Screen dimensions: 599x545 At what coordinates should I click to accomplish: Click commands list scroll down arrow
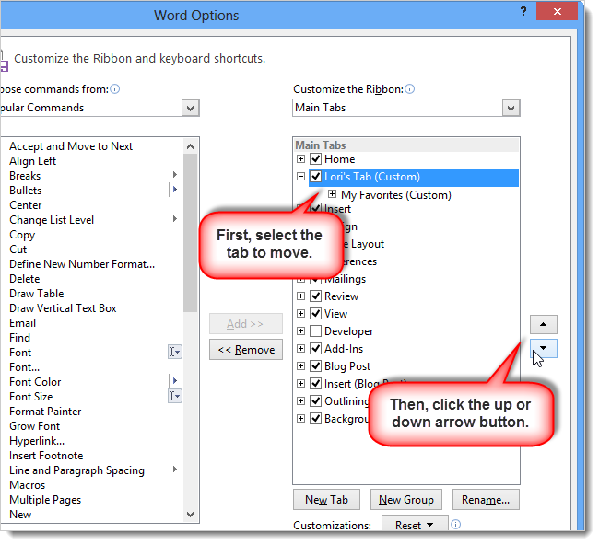pos(190,515)
